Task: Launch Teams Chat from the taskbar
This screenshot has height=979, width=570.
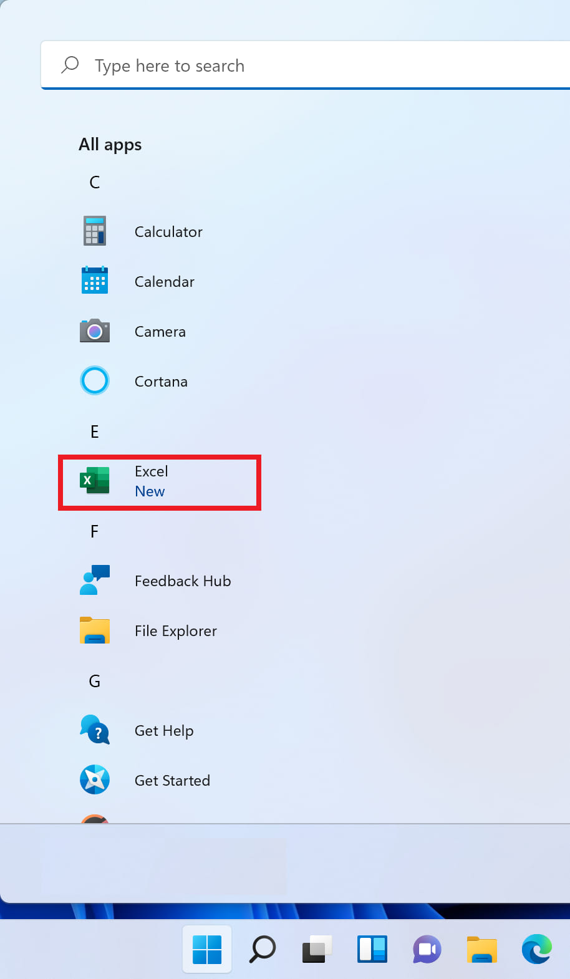Action: tap(427, 950)
